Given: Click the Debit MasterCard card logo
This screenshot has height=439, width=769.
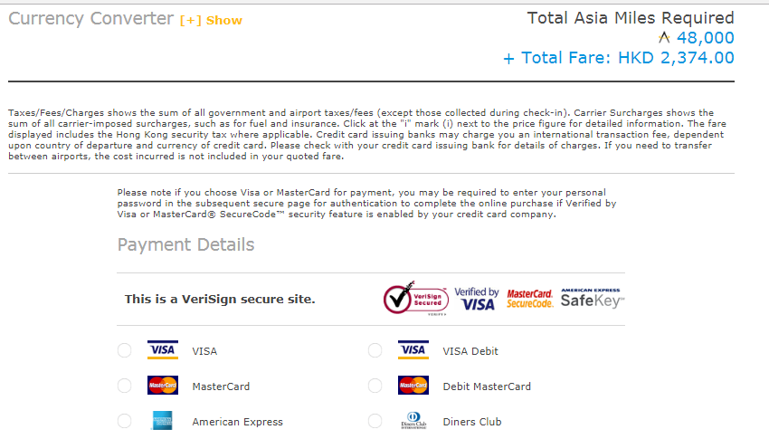Looking at the screenshot, I should pos(413,386).
